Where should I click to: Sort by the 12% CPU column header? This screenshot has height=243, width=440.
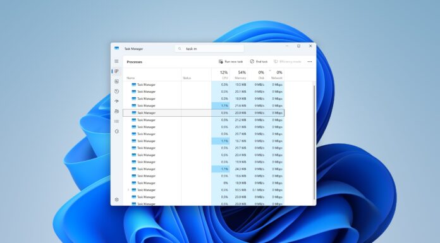[x=221, y=74]
